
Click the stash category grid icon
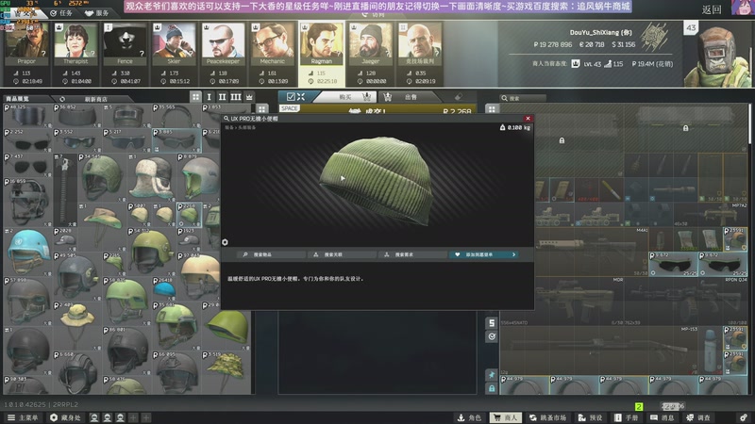point(492,109)
